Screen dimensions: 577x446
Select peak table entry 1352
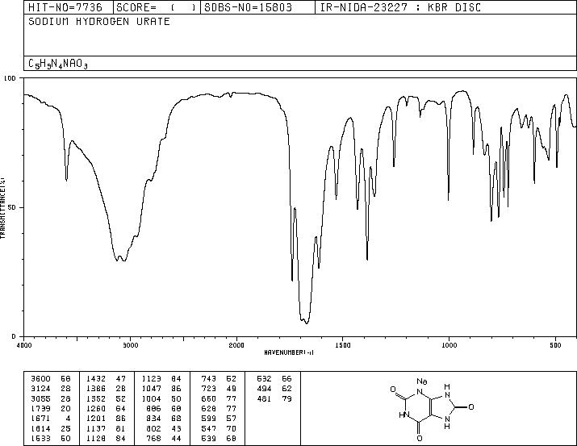pyautogui.click(x=96, y=398)
